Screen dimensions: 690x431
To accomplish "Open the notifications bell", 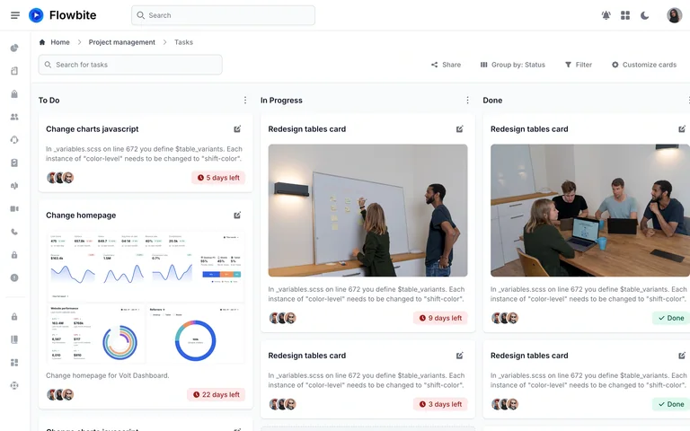I will tap(606, 15).
